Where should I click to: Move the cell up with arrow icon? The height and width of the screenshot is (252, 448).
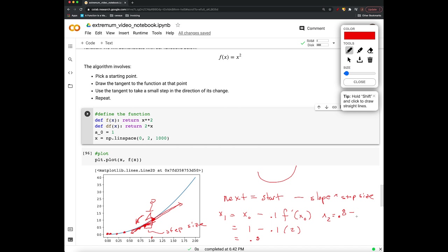click(319, 107)
